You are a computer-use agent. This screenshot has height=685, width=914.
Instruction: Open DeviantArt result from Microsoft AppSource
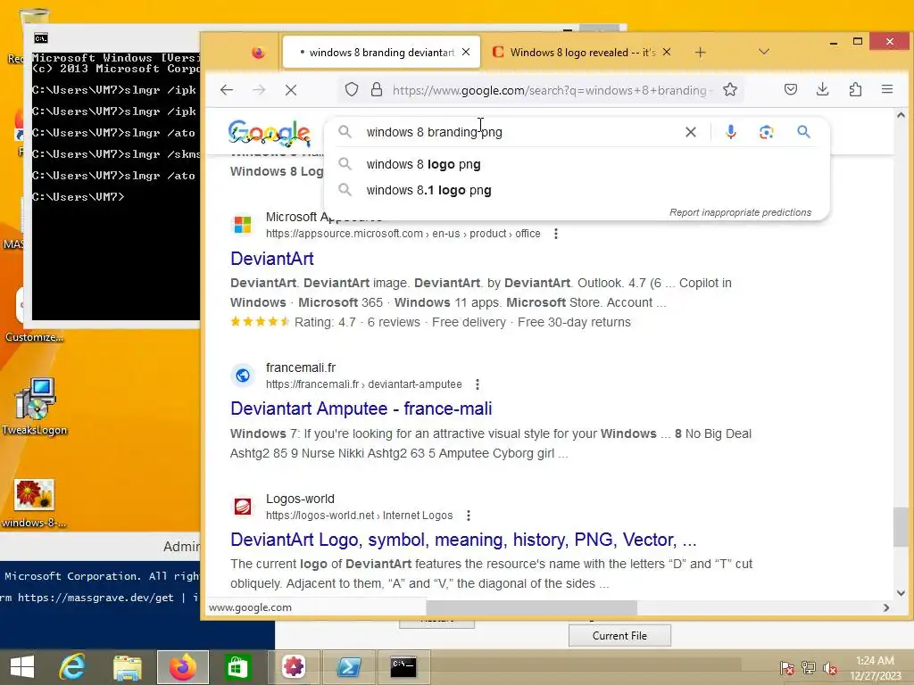click(272, 259)
